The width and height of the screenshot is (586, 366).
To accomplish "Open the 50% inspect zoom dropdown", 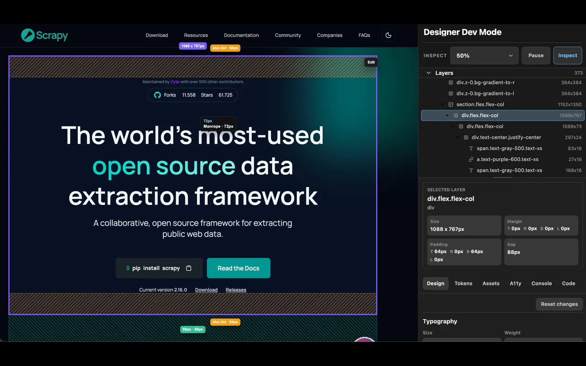I will (484, 55).
